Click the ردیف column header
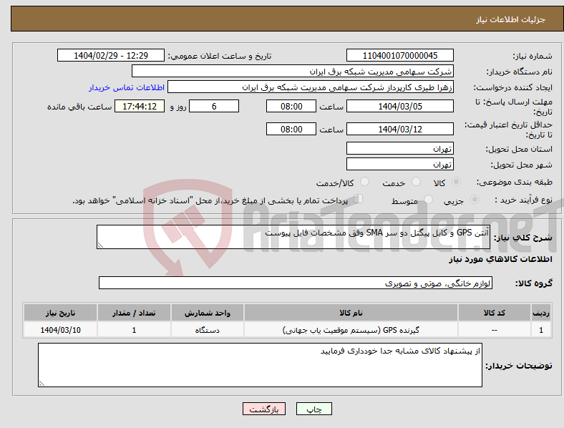 pos(541,313)
